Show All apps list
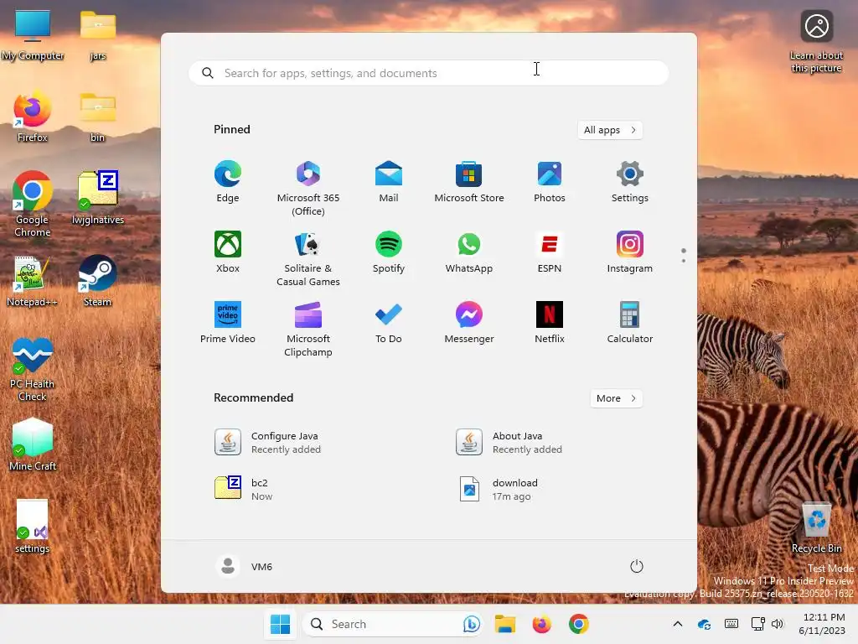The width and height of the screenshot is (858, 644). 610,130
